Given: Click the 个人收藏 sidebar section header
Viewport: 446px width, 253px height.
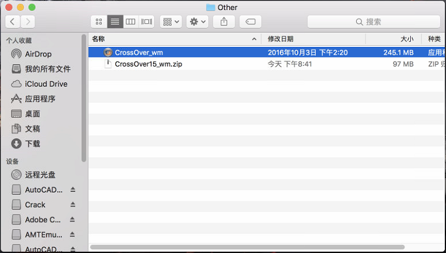Looking at the screenshot, I should 19,40.
